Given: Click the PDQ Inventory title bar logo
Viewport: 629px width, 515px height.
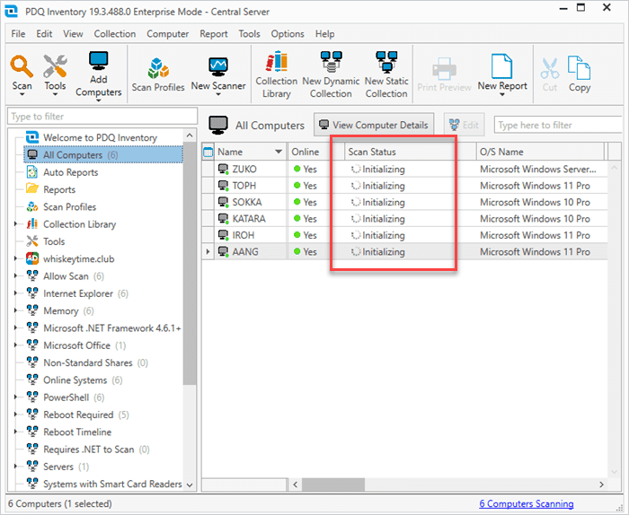Looking at the screenshot, I should 11,11.
